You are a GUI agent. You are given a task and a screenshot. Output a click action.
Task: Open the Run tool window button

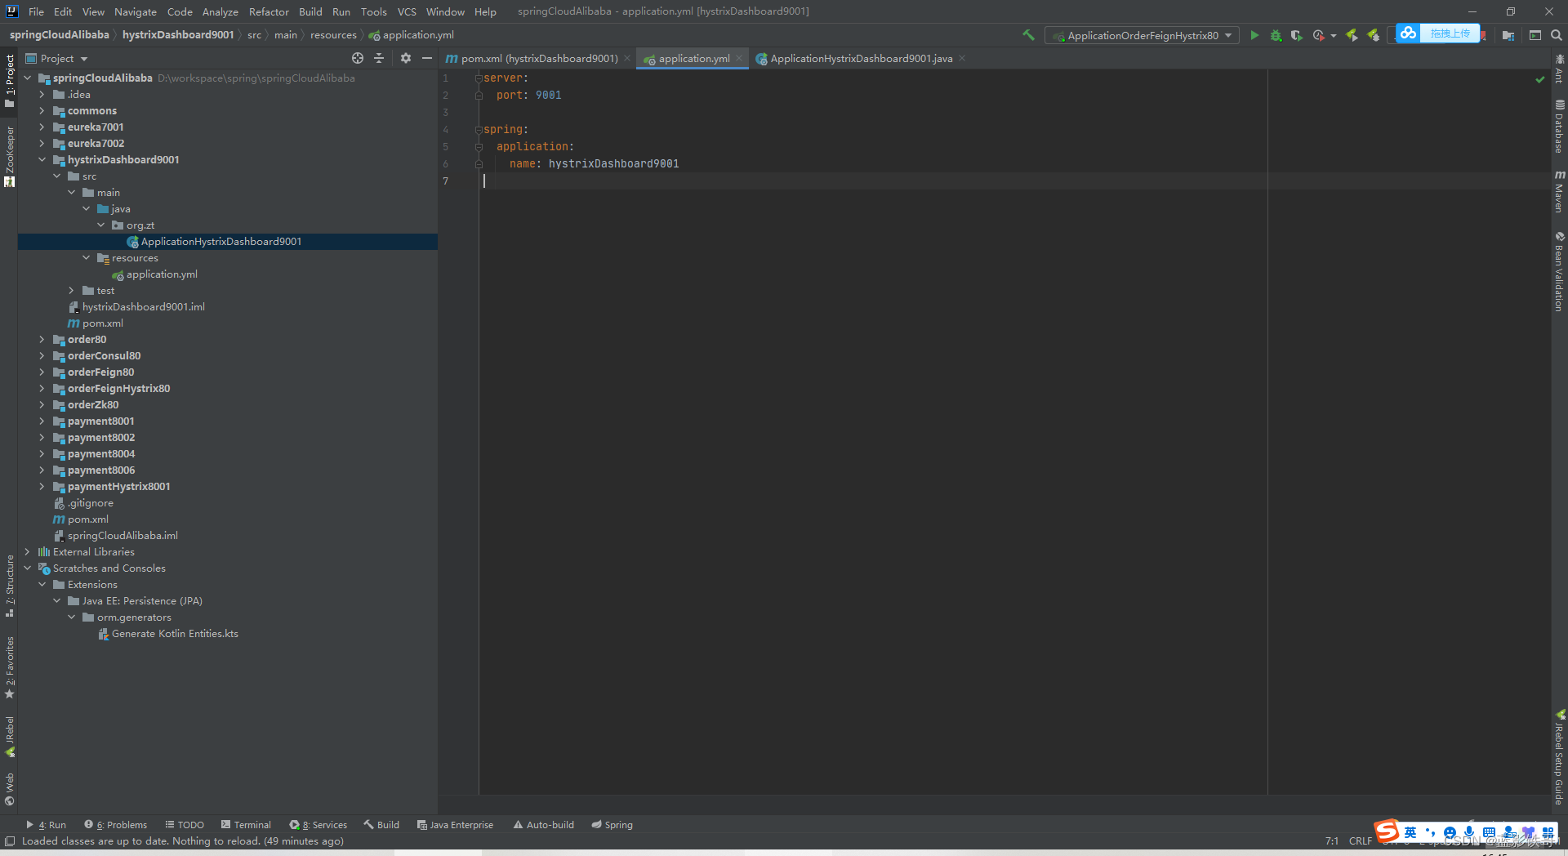click(47, 825)
